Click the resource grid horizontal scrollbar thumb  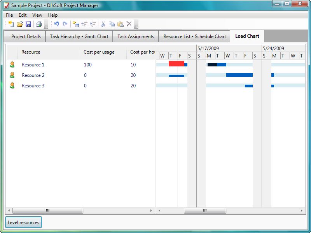click(48, 210)
